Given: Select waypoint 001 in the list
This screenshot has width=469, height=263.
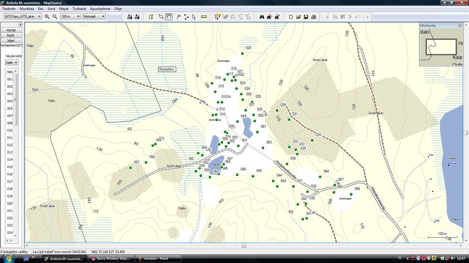Looking at the screenshot, I should [x=10, y=79].
